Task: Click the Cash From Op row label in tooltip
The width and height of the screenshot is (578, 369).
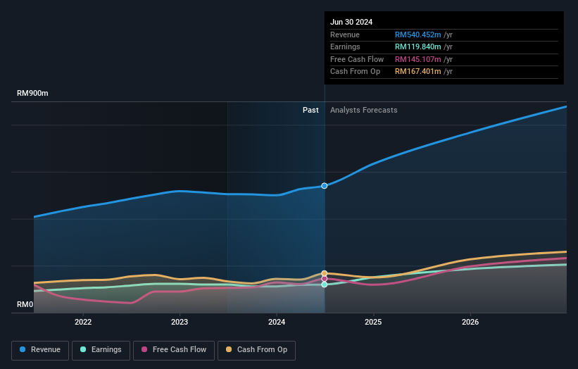Action: [x=355, y=72]
